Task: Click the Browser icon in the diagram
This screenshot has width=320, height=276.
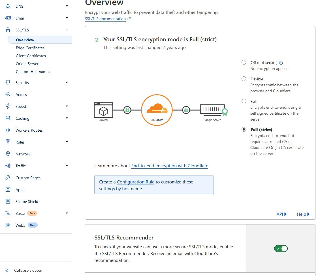Action: tap(103, 110)
